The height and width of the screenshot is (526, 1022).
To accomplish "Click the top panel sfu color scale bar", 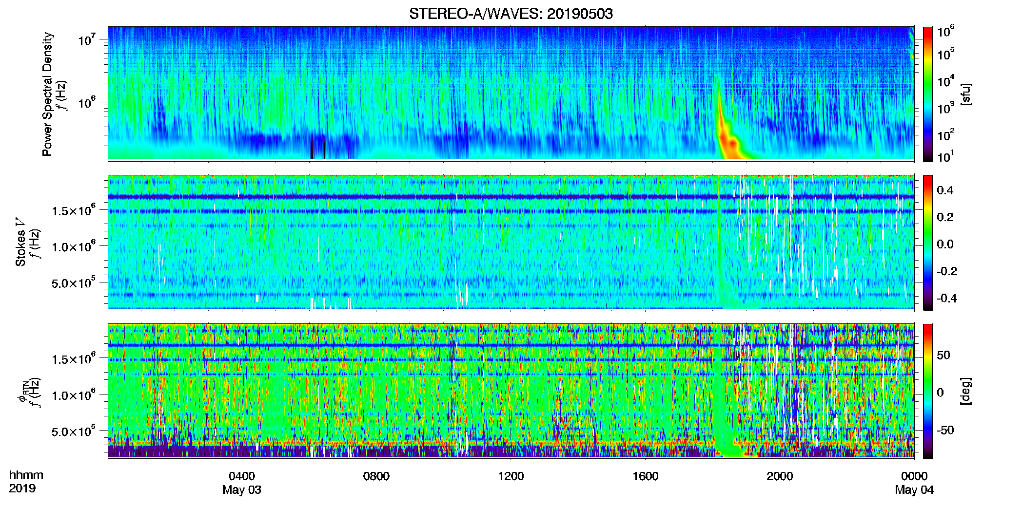I will pyautogui.click(x=928, y=94).
